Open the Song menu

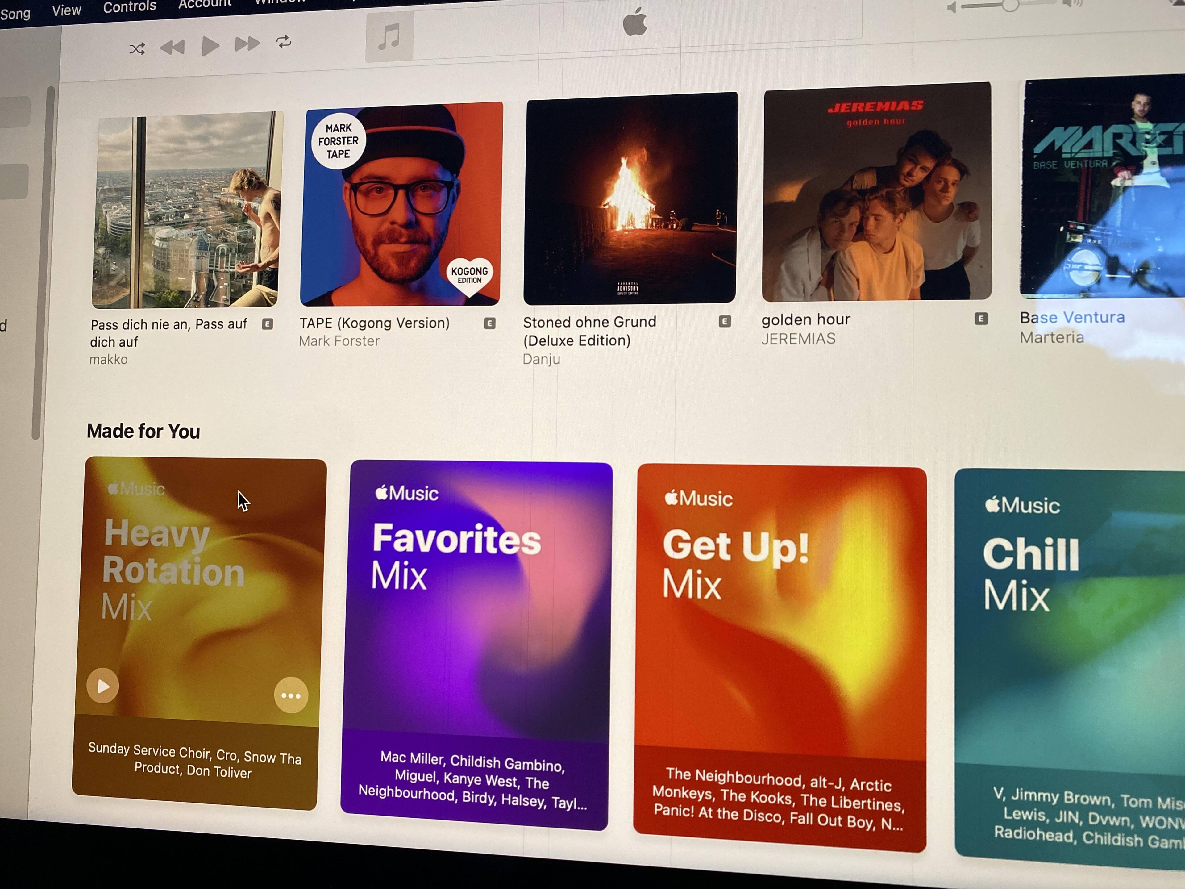tap(15, 14)
